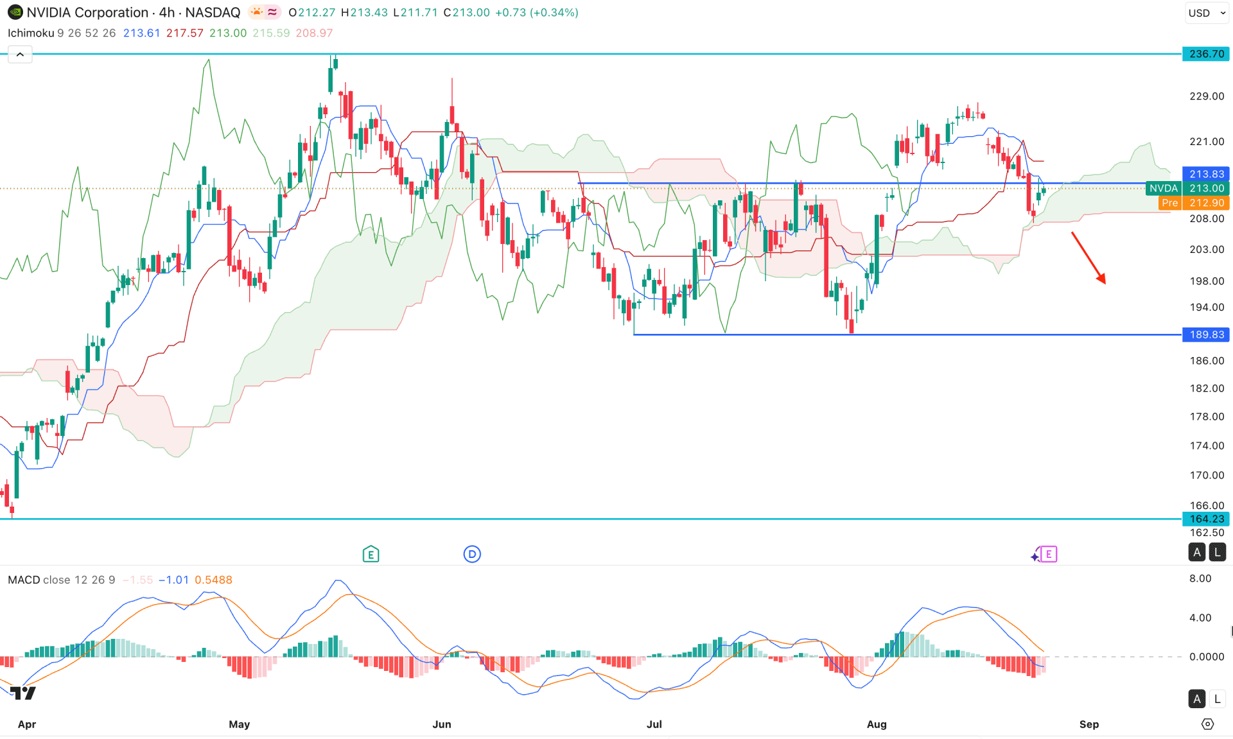The image size is (1233, 739).
Task: Select the MACD close 12 26 9 label
Action: tap(61, 580)
